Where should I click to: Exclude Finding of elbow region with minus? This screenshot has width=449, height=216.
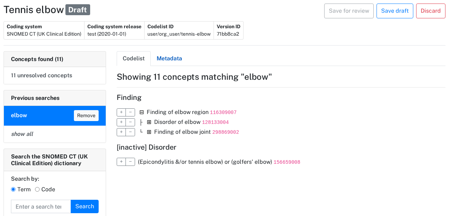(x=130, y=112)
